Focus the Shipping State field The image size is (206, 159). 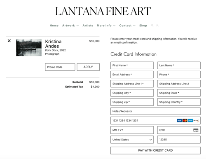179,93
